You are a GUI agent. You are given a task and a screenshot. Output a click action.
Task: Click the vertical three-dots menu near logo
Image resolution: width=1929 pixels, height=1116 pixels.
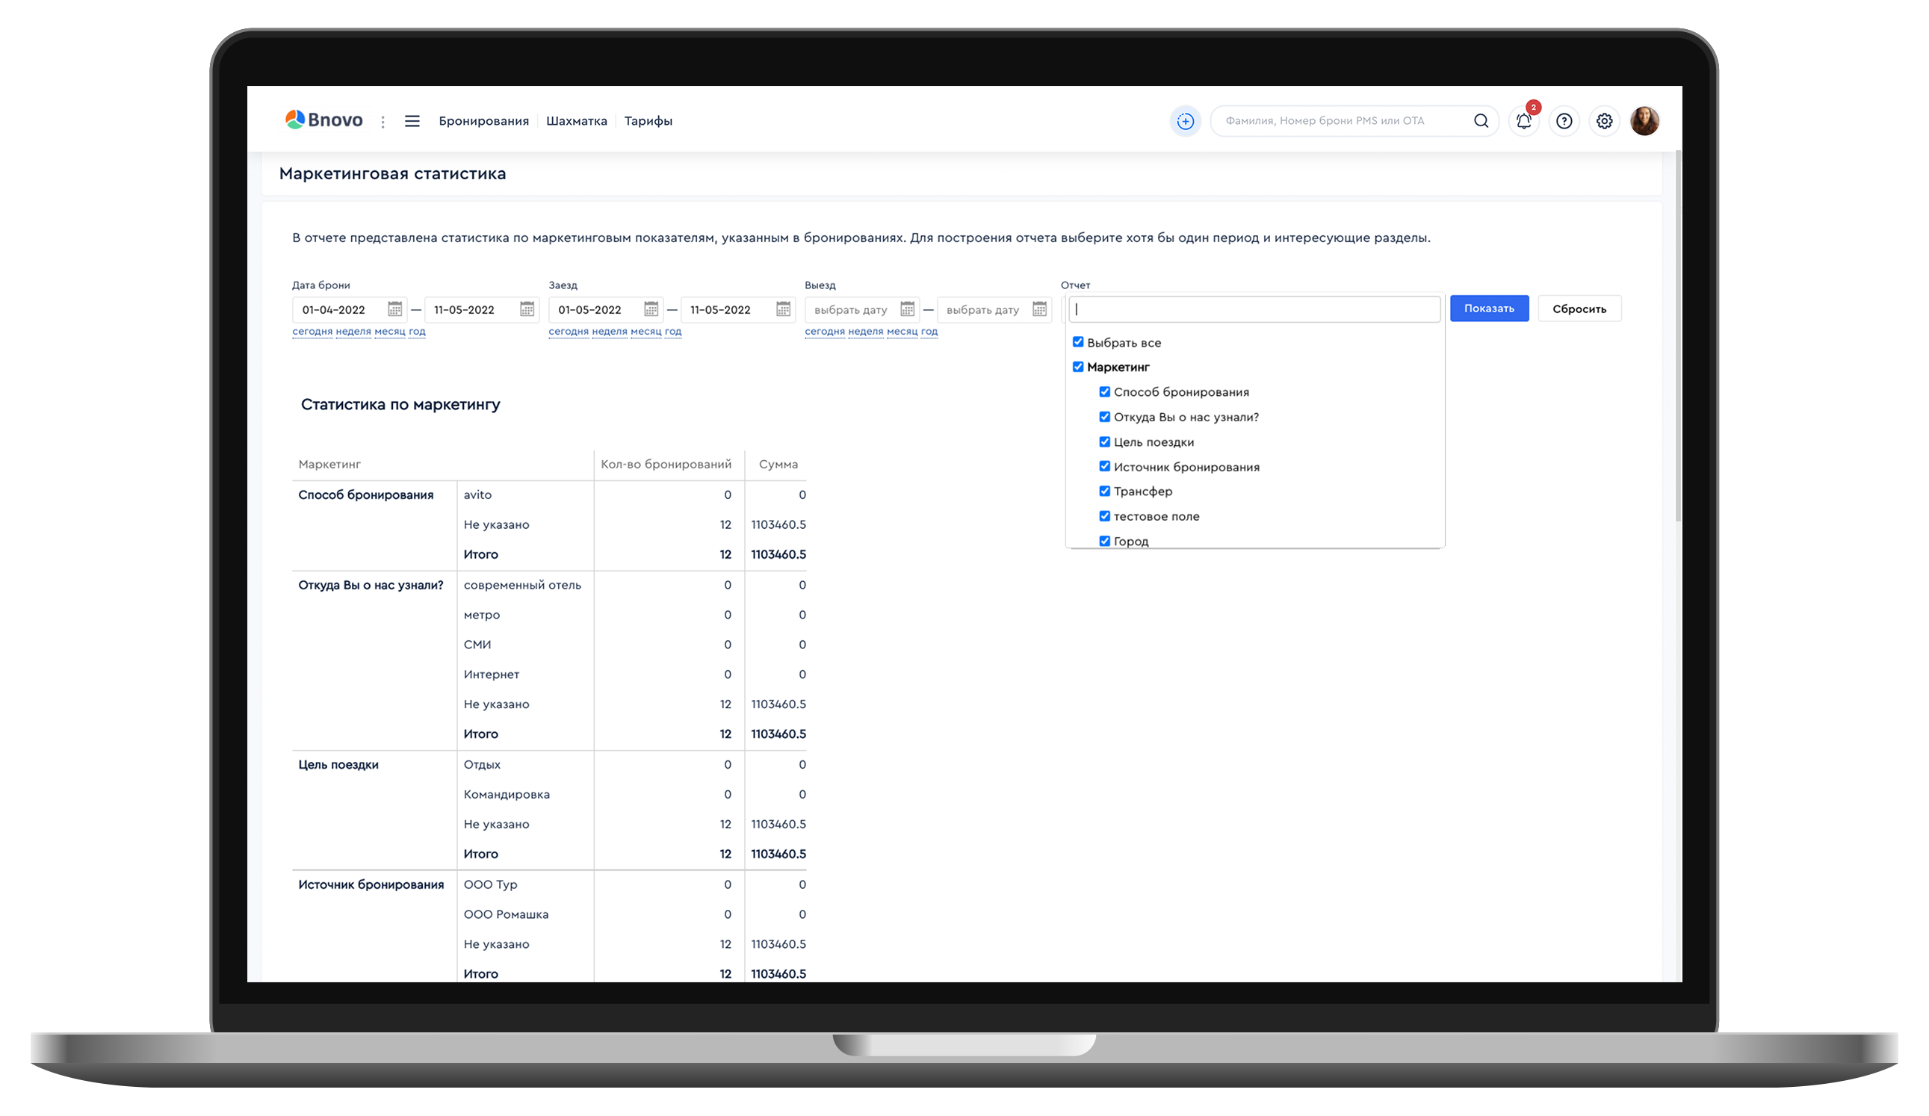click(x=383, y=122)
